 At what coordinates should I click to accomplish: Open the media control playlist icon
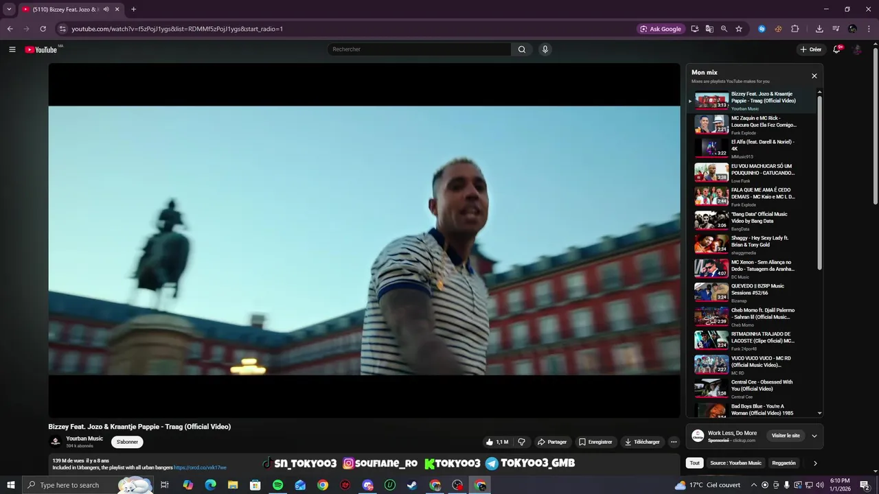pos(836,29)
